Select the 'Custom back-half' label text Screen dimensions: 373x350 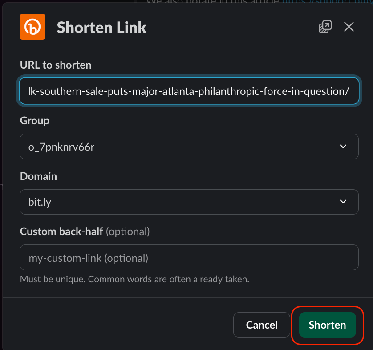[61, 232]
